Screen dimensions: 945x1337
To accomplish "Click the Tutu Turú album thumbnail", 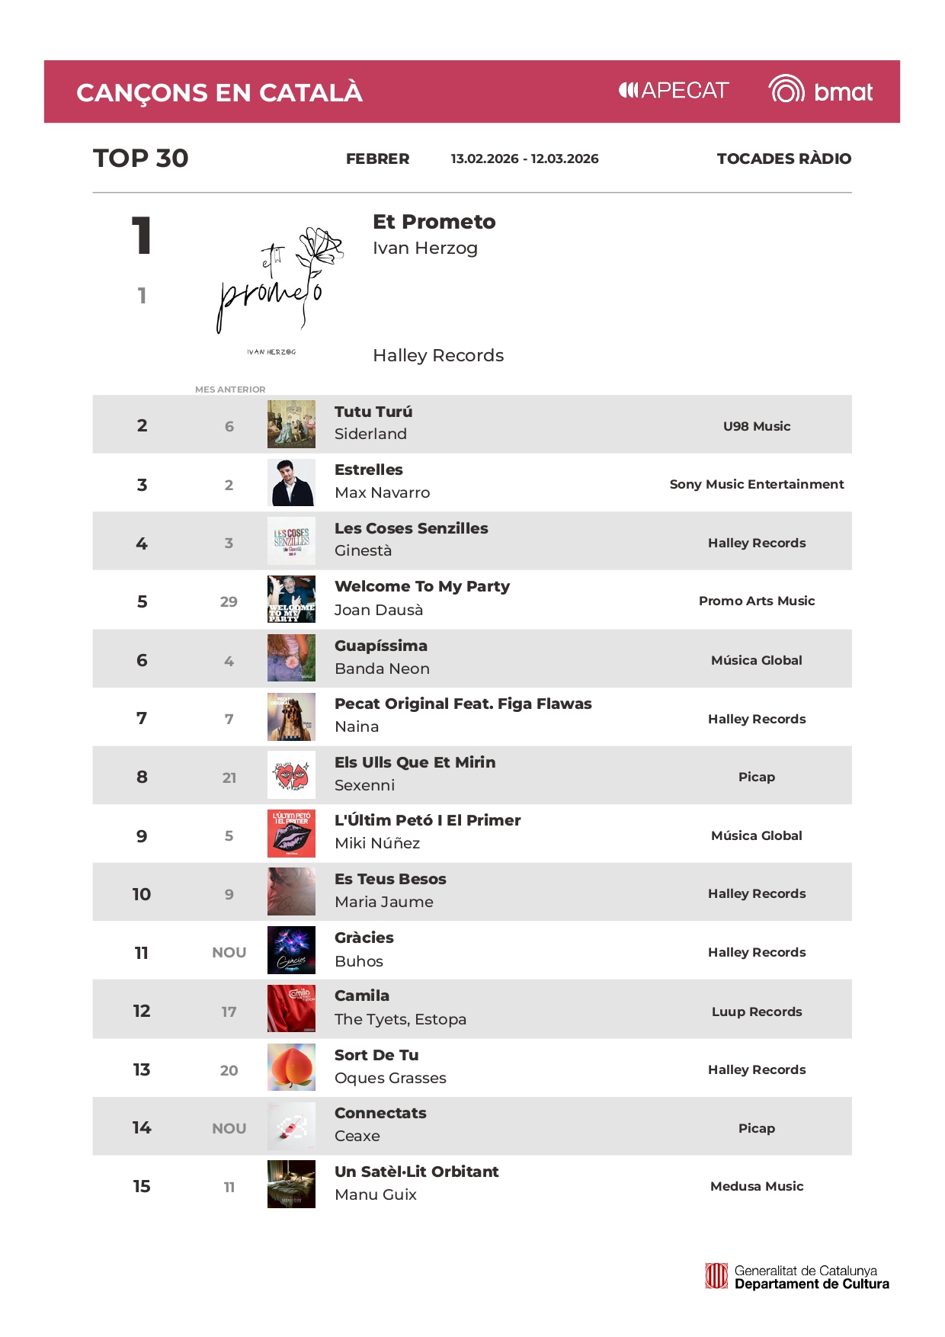I will click(x=291, y=425).
